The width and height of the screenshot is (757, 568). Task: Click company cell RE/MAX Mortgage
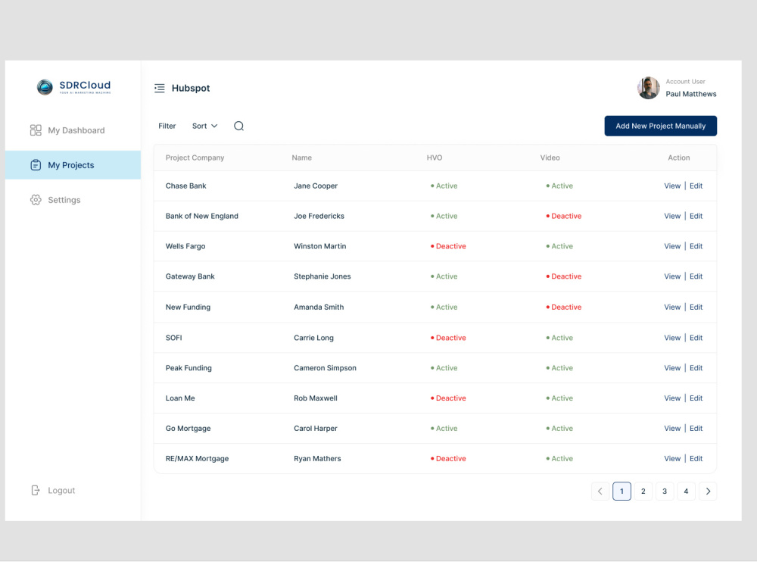[x=197, y=459]
